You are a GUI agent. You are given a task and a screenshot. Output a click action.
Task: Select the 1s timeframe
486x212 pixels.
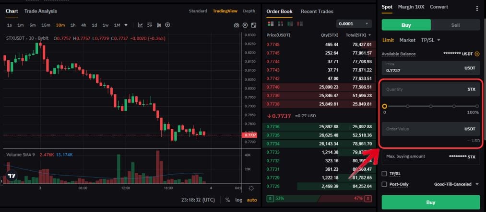coord(9,25)
